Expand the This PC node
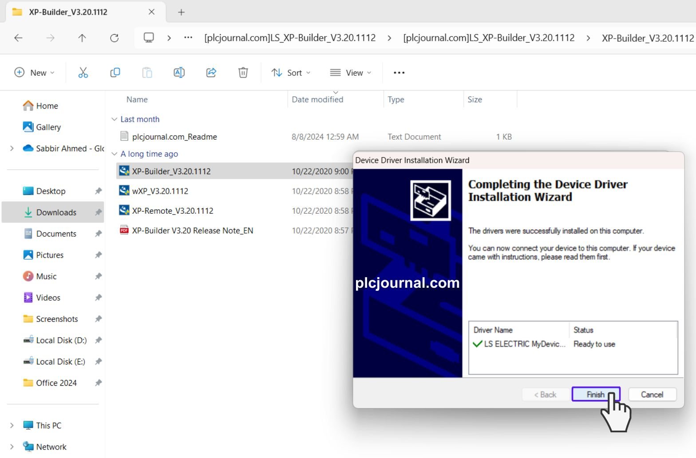Viewport: 696px width, 458px height. pyautogui.click(x=12, y=425)
